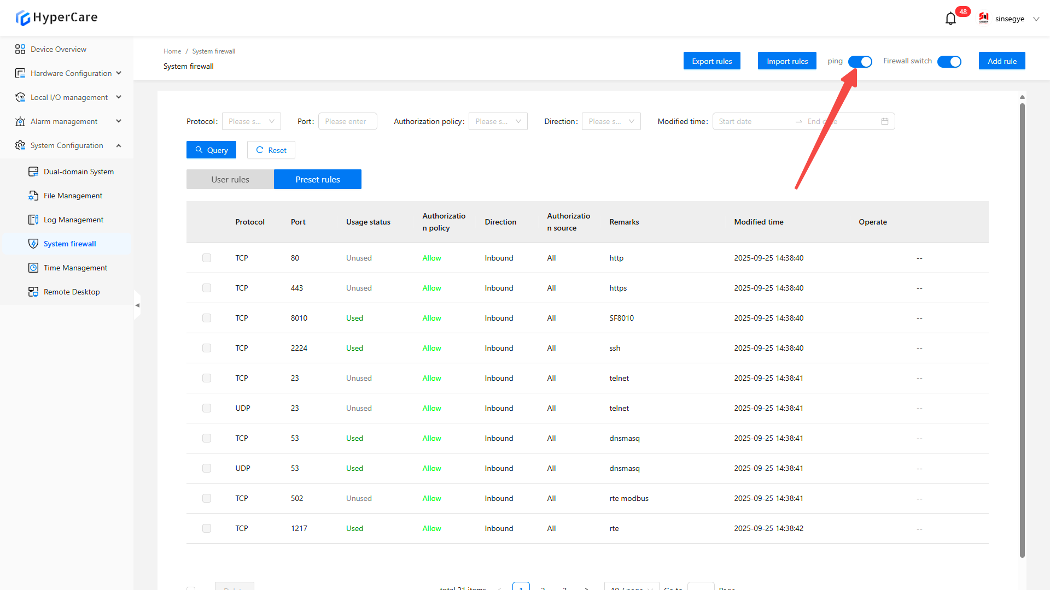Toggle the Firewall switch

[949, 62]
